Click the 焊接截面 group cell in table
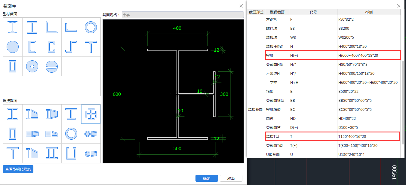 256,110
